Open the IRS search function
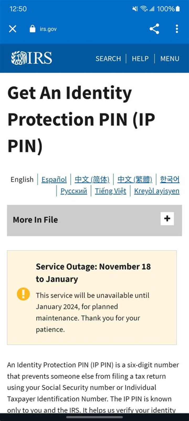Screen dimensions: 189x421 [x=108, y=59]
